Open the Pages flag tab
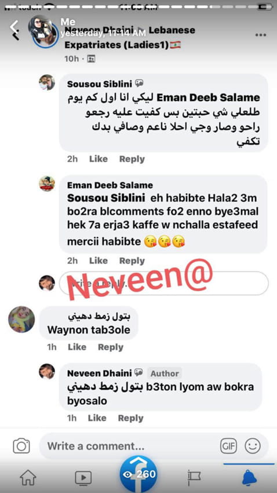The width and height of the screenshot is (277, 493). tap(194, 478)
